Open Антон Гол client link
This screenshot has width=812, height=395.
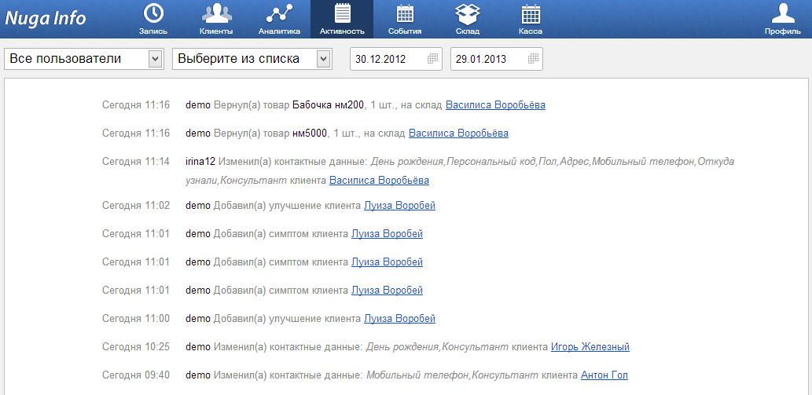click(x=604, y=375)
